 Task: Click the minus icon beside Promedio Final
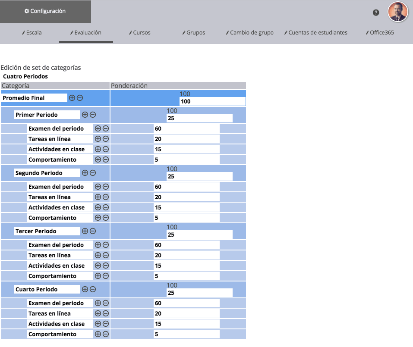80,98
